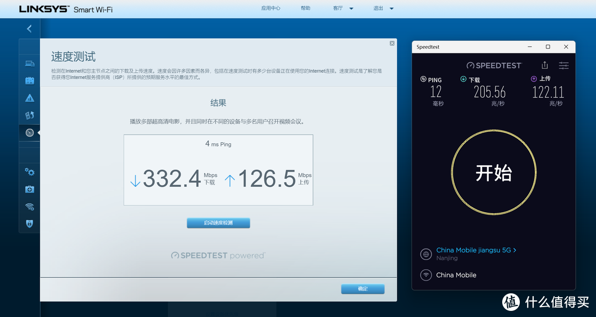This screenshot has width=596, height=317.
Task: Click the 122.11 upload value in Speedtest
Action: pyautogui.click(x=548, y=92)
